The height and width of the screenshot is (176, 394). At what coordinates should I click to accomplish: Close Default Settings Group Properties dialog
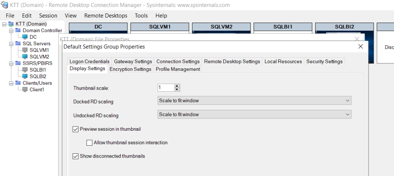361,46
